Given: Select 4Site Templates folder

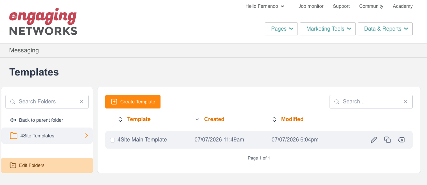Looking at the screenshot, I should click(47, 136).
